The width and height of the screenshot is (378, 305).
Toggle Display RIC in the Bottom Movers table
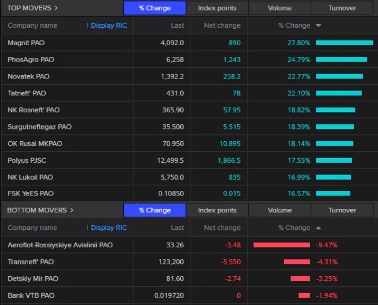click(109, 228)
